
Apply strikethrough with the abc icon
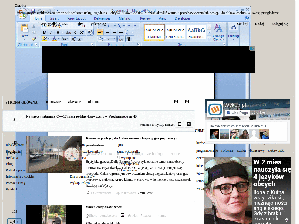[68, 32]
